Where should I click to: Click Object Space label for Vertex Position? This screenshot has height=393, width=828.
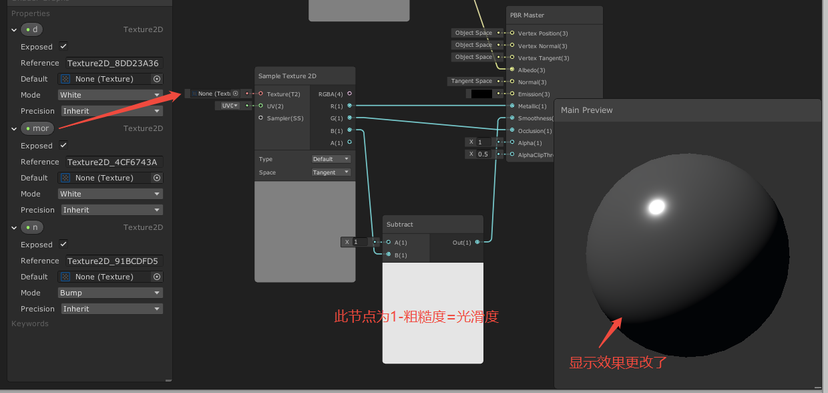point(473,33)
